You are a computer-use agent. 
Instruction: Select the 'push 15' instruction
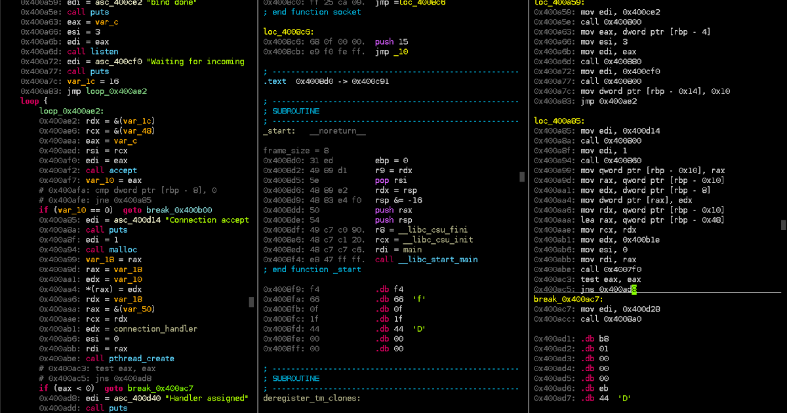(x=392, y=42)
